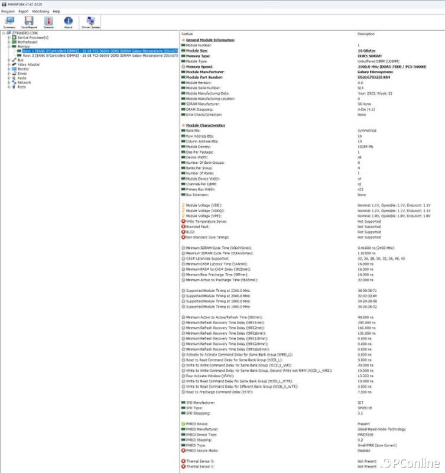445x473 pixels.
Task: Open the Monitoring menu
Action: point(40,11)
